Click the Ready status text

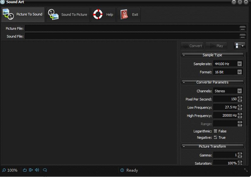[132, 170]
